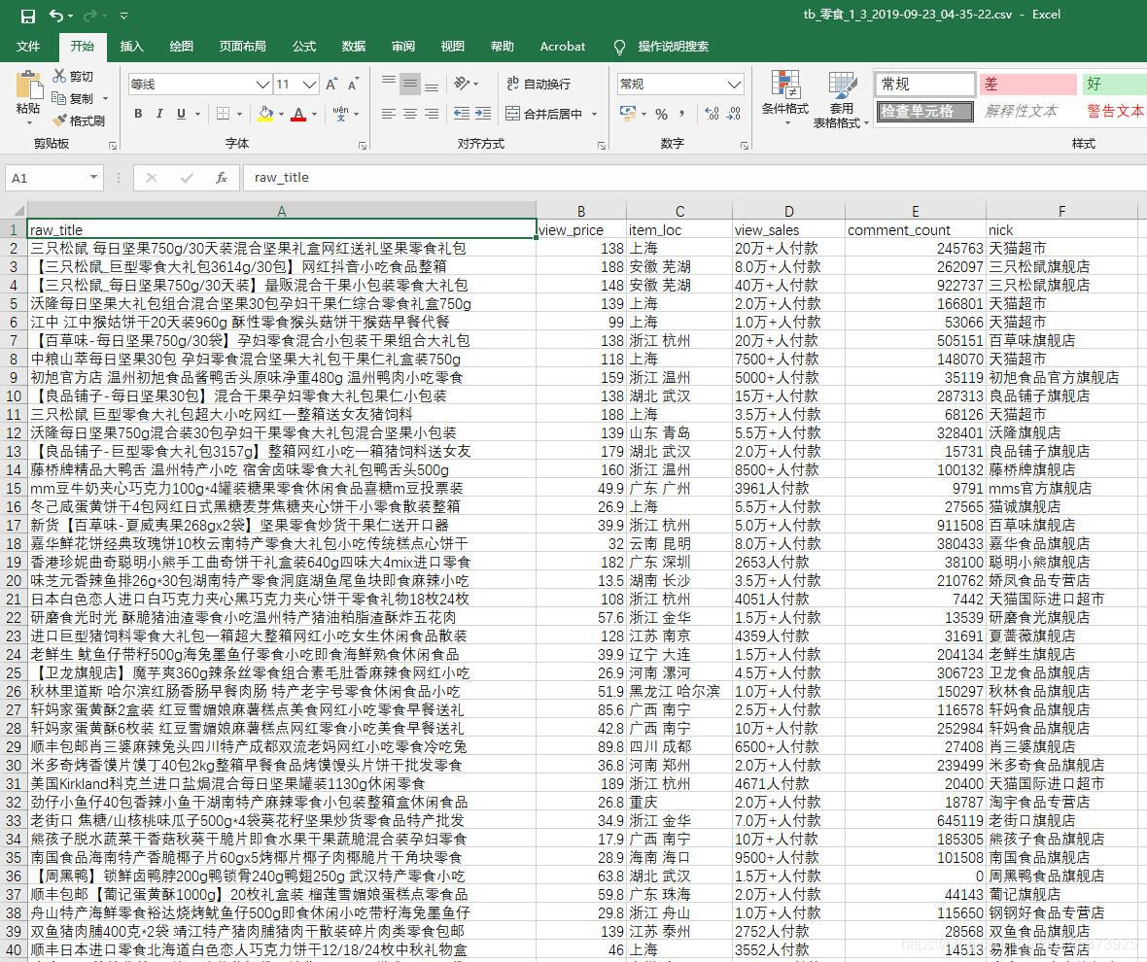This screenshot has height=962, width=1147.
Task: Open the font size dropdown showing 11
Action: [309, 85]
